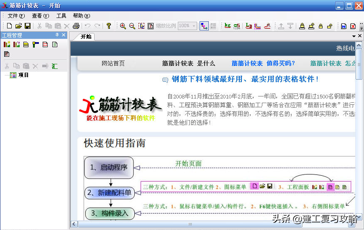Click the main toolbar Delete X icon
This screenshot has width=364, height=230.
[67, 26]
